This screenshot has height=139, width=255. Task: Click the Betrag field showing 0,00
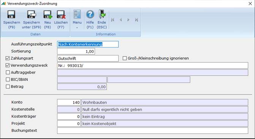point(82,87)
